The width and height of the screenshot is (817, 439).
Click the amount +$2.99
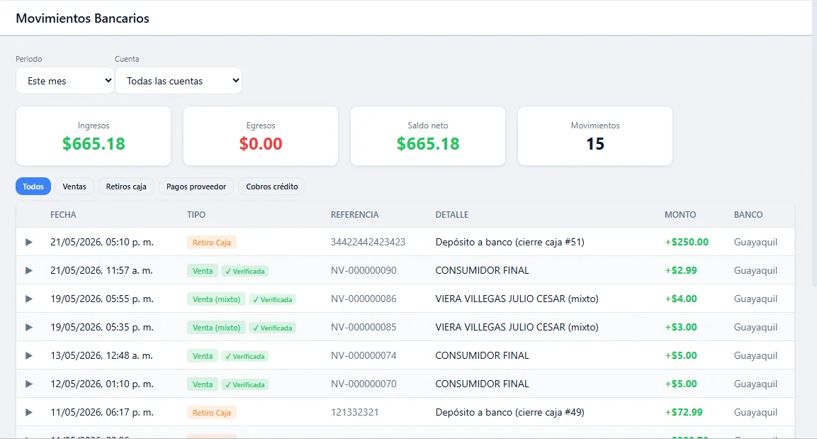click(x=681, y=271)
